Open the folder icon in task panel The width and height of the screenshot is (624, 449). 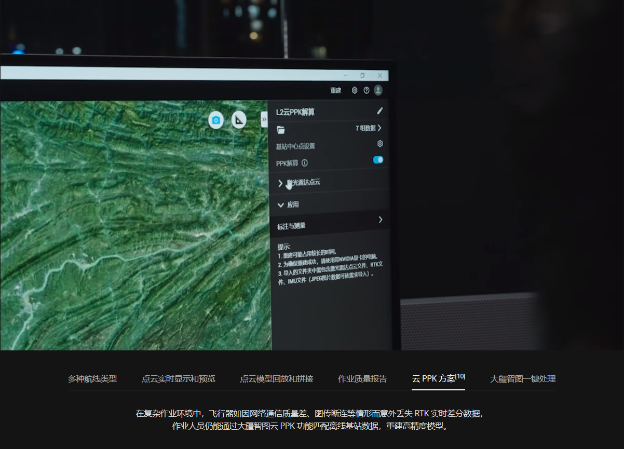coord(281,130)
